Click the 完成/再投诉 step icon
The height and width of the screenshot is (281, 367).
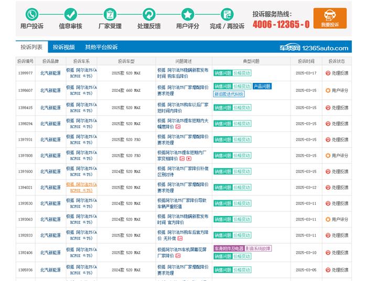click(226, 14)
